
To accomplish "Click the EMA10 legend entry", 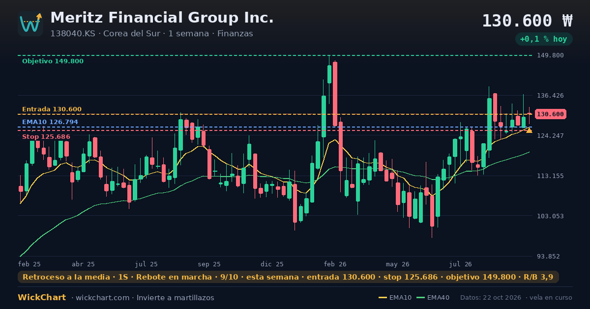I will tap(395, 298).
